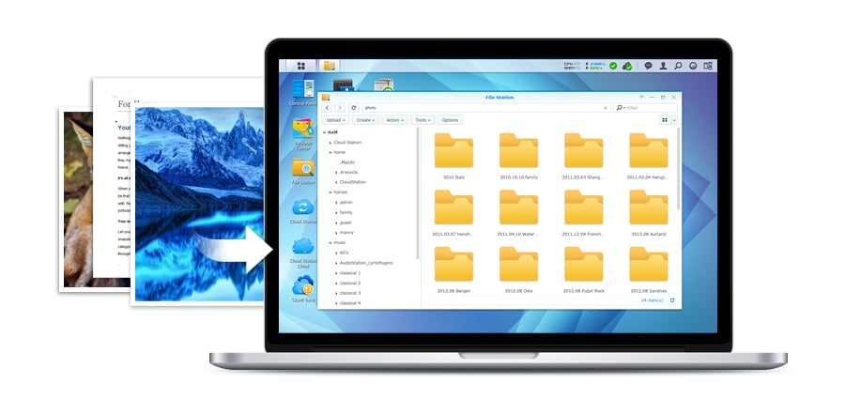Open the user account options icon
This screenshot has width=845, height=414.
[664, 66]
